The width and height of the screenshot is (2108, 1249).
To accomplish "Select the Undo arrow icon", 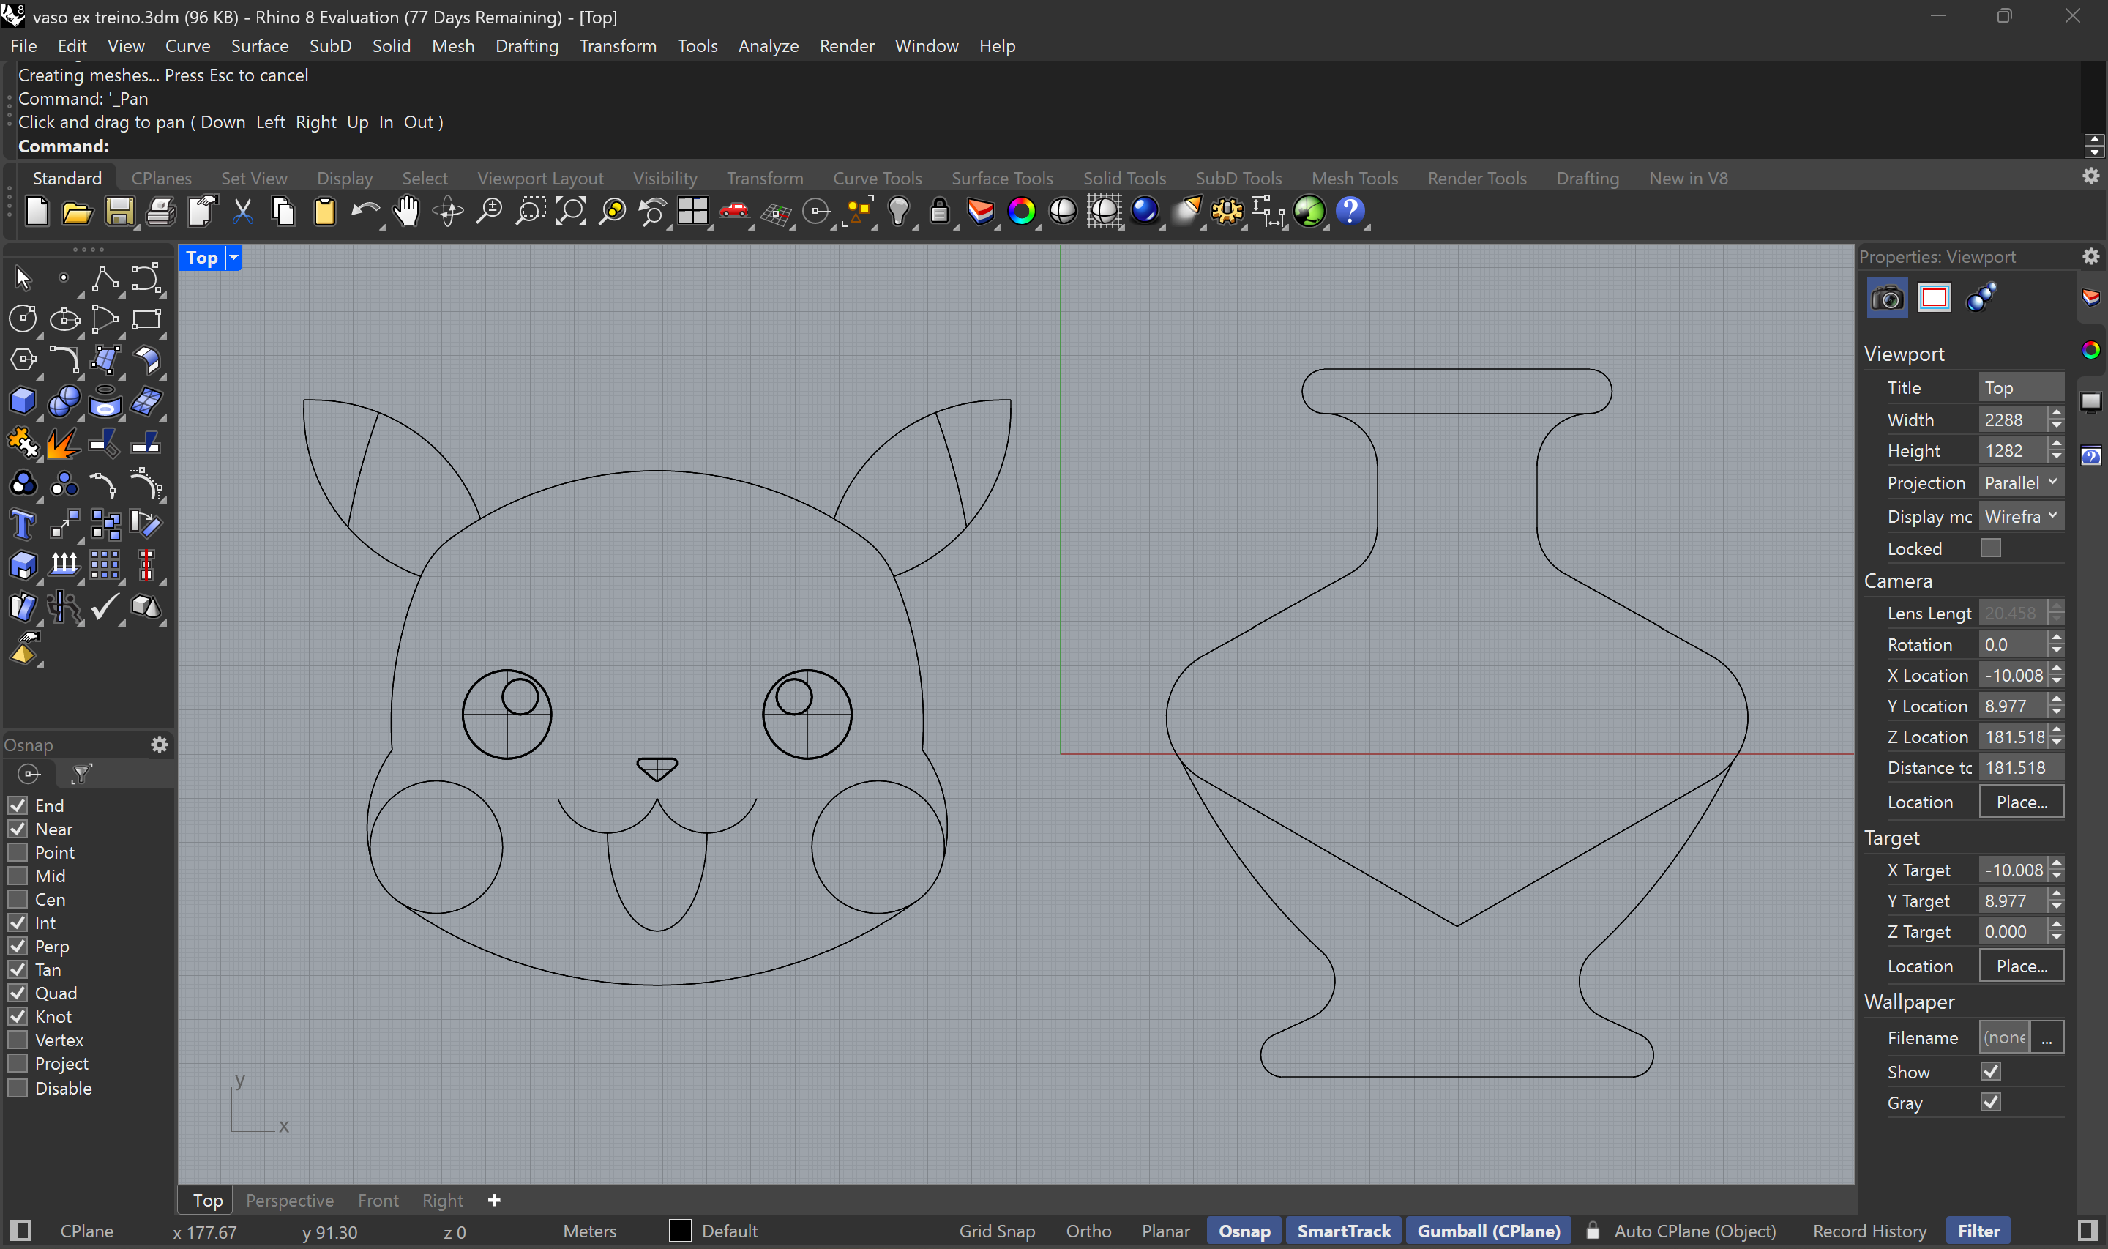I will (x=363, y=212).
